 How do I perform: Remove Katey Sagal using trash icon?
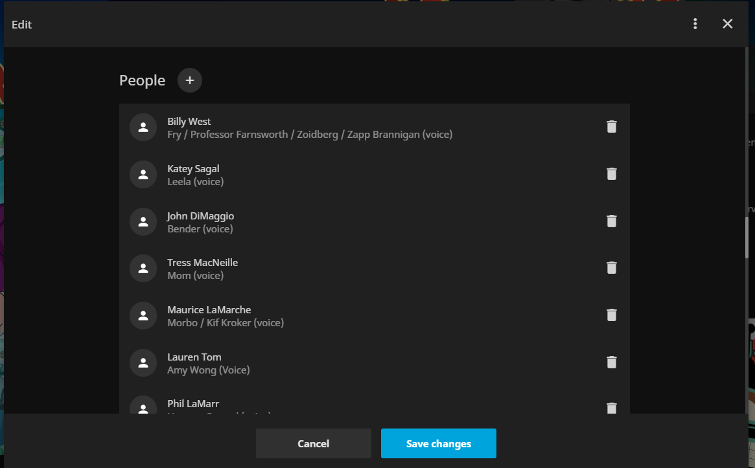pyautogui.click(x=611, y=174)
